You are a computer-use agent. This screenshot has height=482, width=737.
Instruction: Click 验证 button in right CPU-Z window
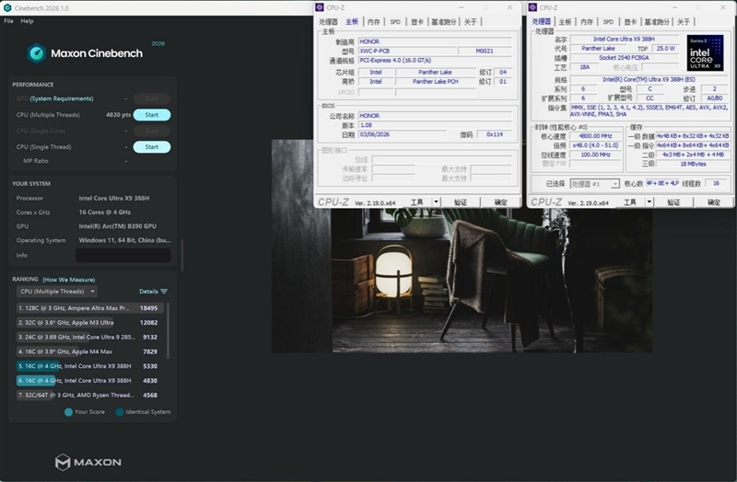pyautogui.click(x=673, y=202)
